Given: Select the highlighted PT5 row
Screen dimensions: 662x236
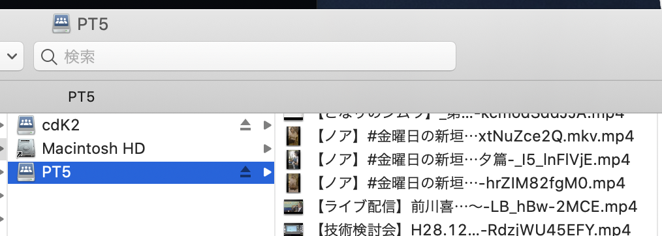Looking at the screenshot, I should 141,172.
